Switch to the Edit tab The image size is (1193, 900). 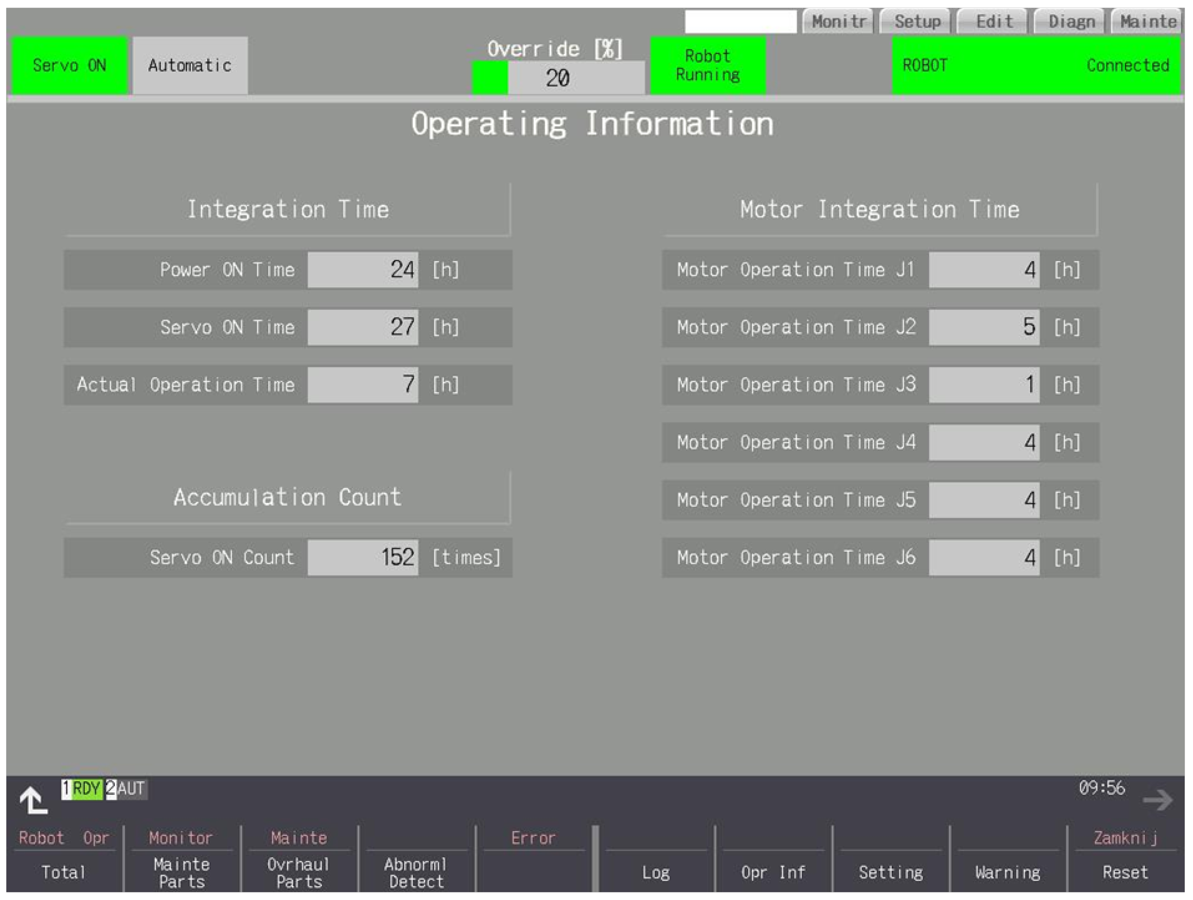pos(993,22)
